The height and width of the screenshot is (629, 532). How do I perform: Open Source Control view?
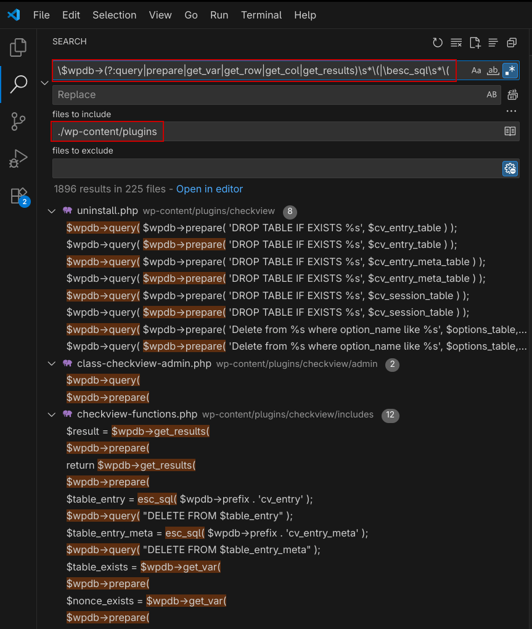pos(18,121)
